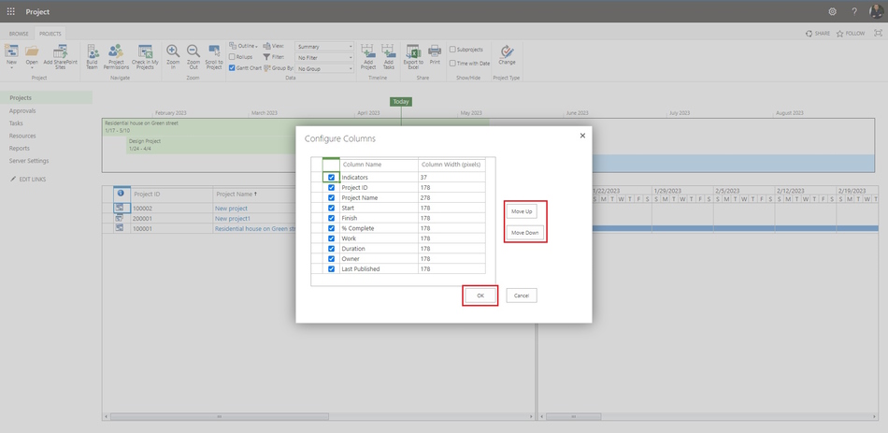Switch to the Projects ribbon tab
This screenshot has width=888, height=433.
tap(50, 34)
